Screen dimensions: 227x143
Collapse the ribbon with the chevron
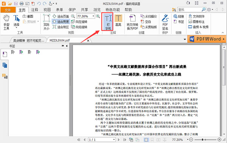pos(223,33)
